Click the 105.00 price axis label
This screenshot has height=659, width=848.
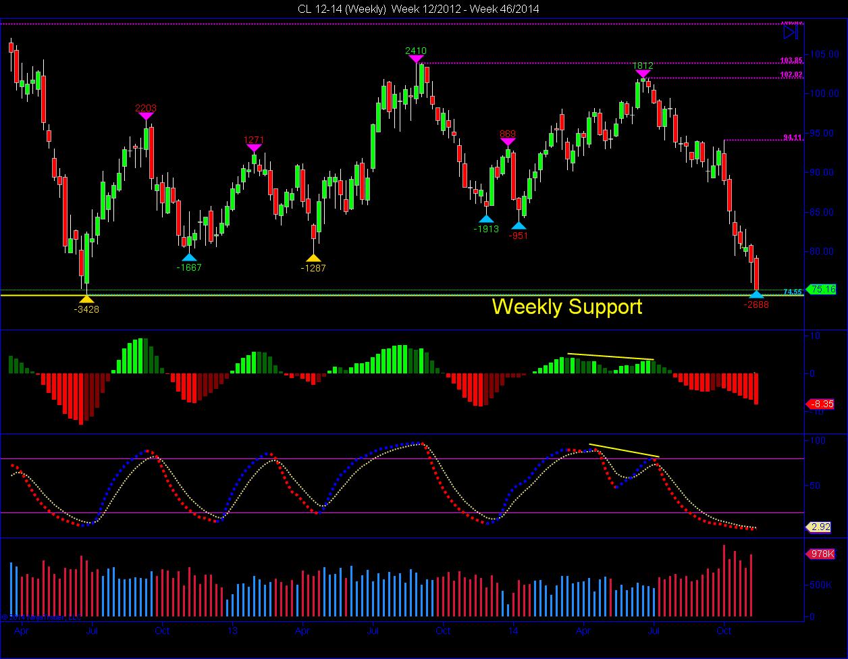coord(823,53)
